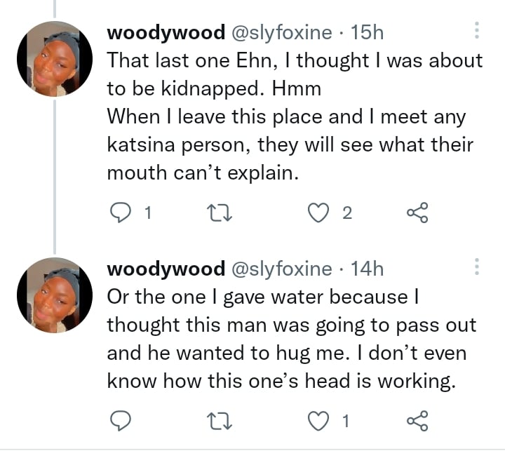
Task: Open more options on the 15h tweet
Action: pos(477,30)
